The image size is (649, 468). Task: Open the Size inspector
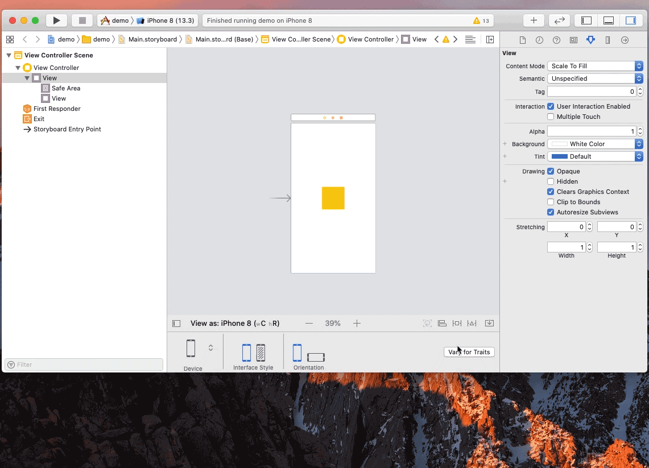[607, 40]
